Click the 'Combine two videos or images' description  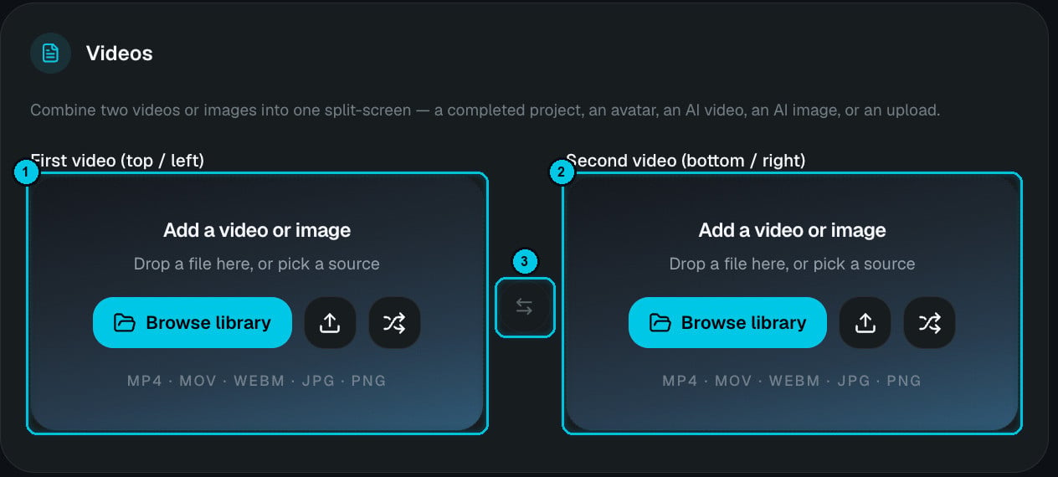coord(485,110)
